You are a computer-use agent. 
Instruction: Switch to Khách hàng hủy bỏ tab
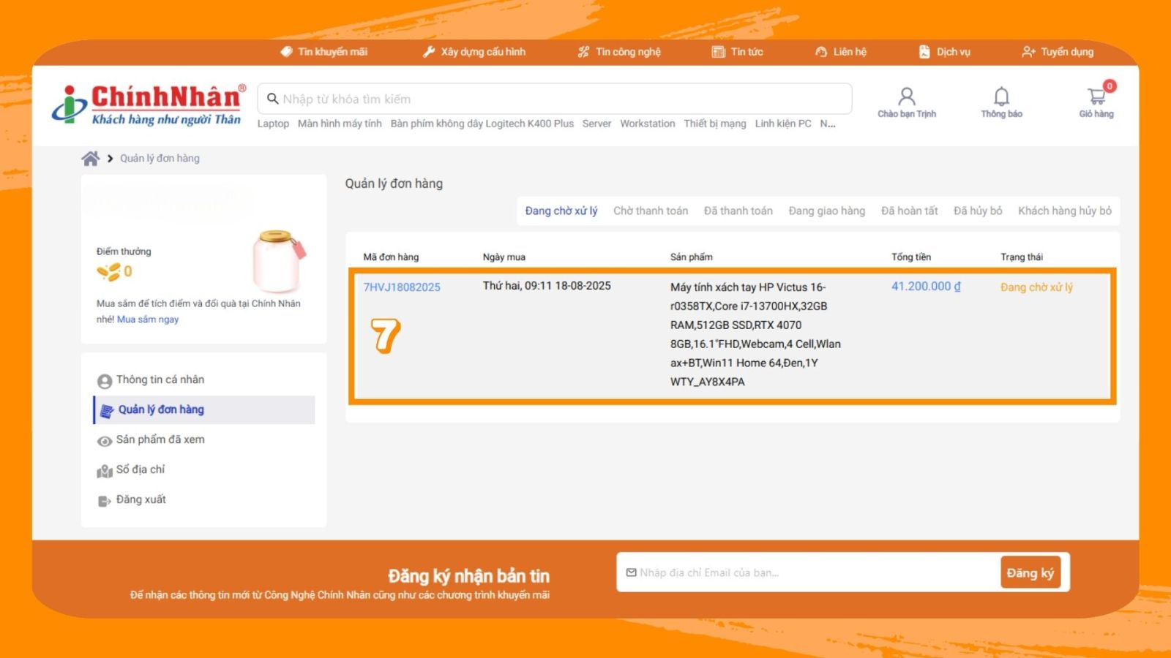1065,211
